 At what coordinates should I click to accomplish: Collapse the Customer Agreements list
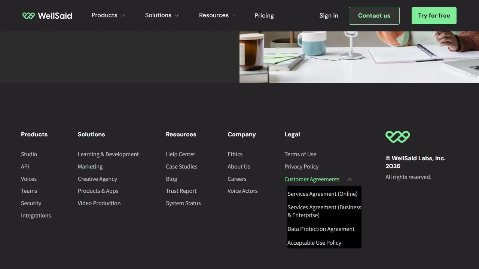pos(318,179)
